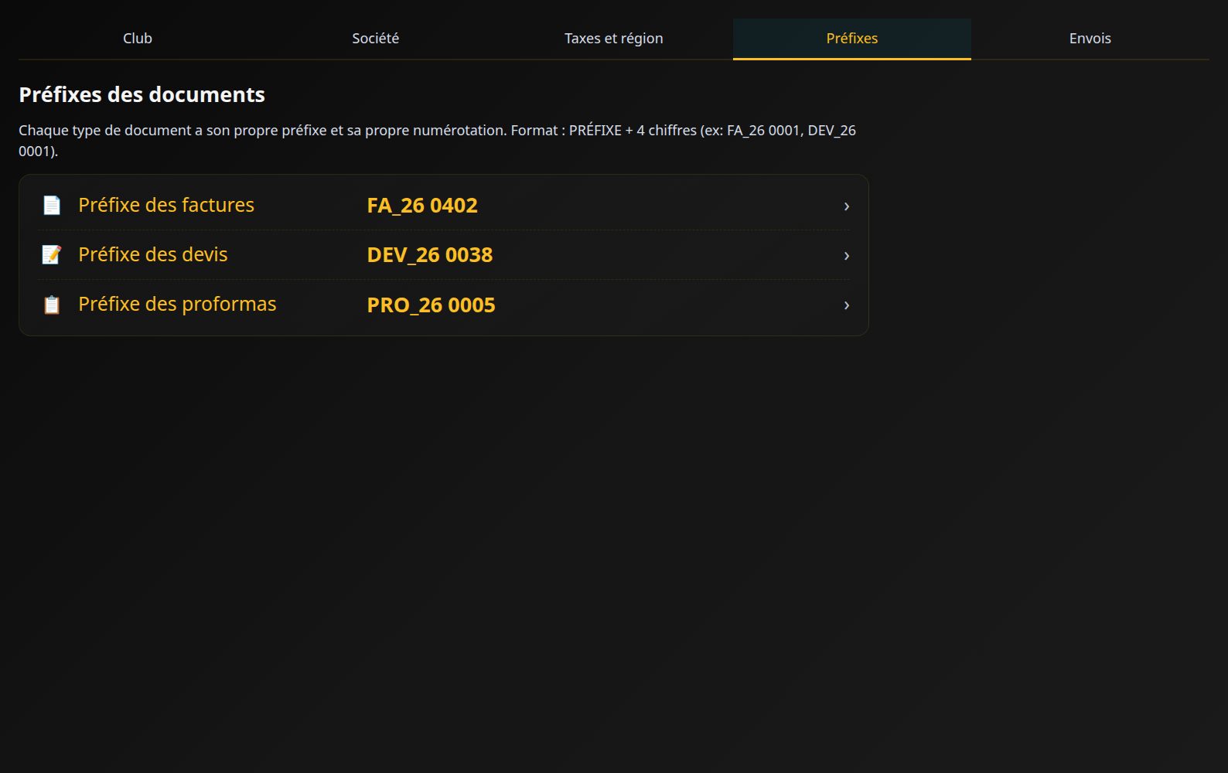Select the Préfixes tab
The image size is (1228, 773).
(852, 39)
